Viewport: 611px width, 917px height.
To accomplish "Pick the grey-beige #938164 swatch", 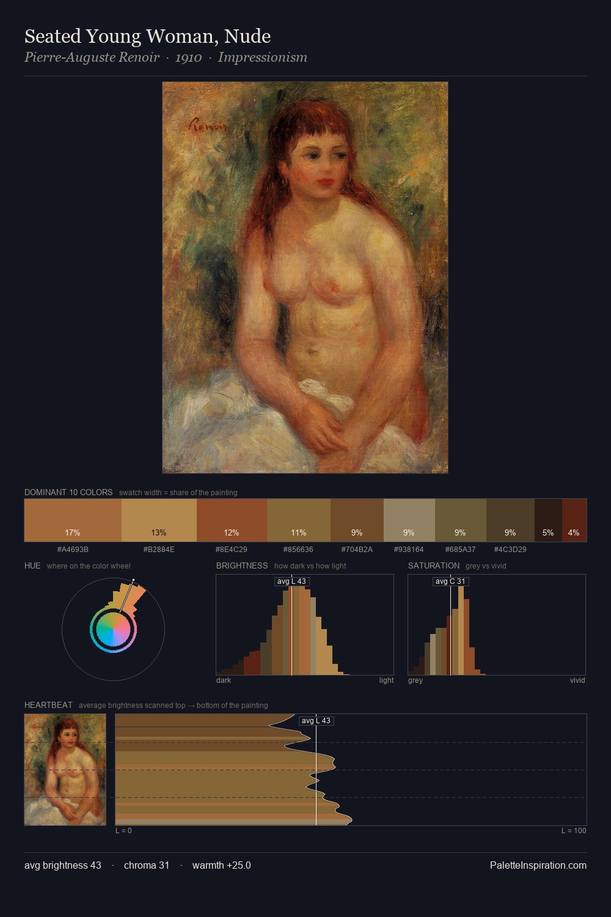I will [409, 520].
